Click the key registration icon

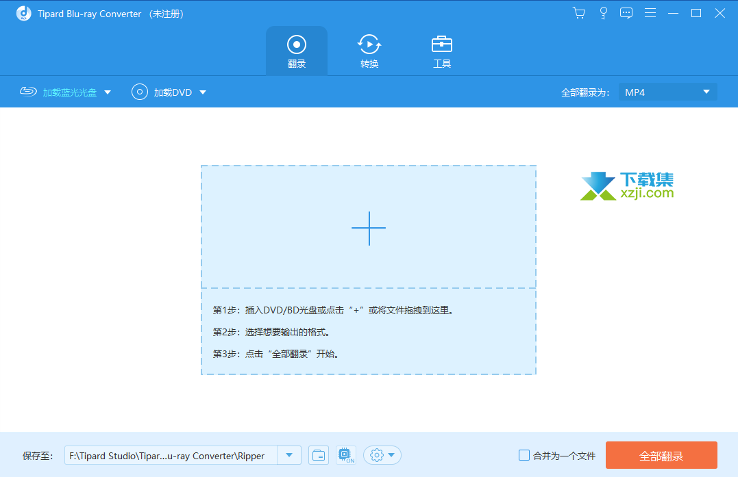click(x=604, y=13)
